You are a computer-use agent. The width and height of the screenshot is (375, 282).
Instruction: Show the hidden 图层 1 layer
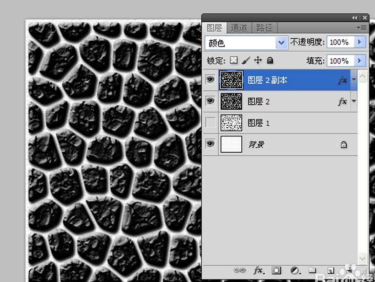click(210, 123)
